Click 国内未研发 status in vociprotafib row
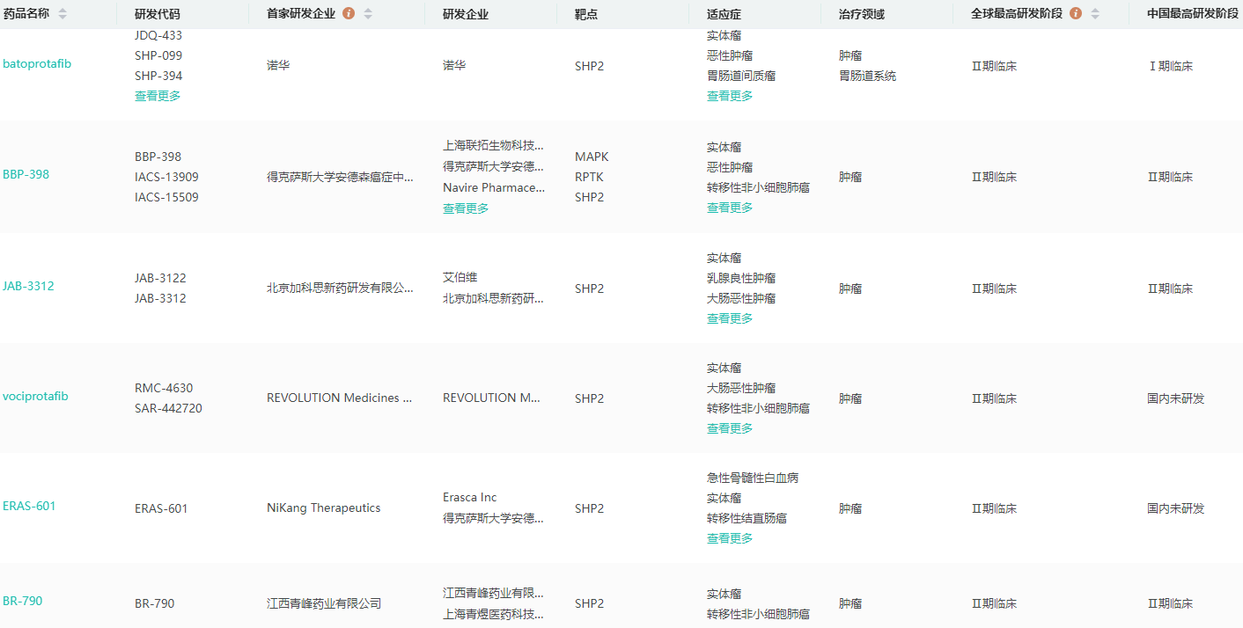This screenshot has height=628, width=1243. pyautogui.click(x=1176, y=398)
